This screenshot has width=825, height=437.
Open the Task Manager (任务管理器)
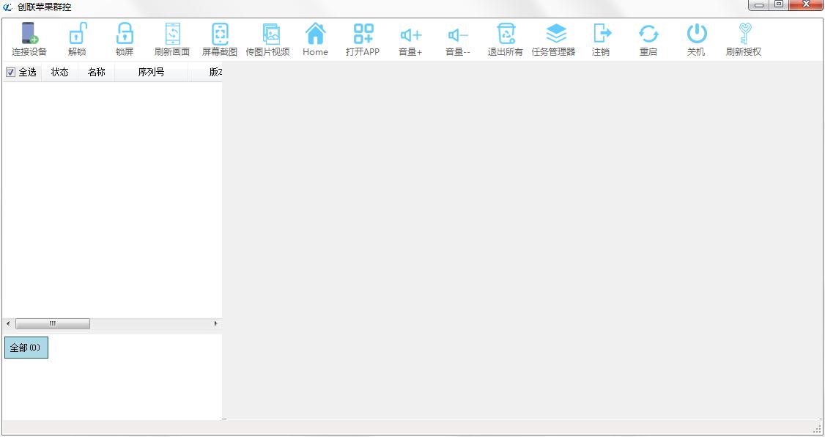pos(554,40)
